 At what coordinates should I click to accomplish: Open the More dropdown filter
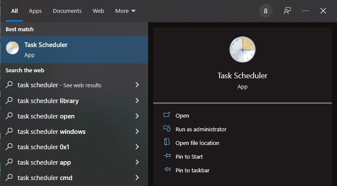tap(125, 11)
